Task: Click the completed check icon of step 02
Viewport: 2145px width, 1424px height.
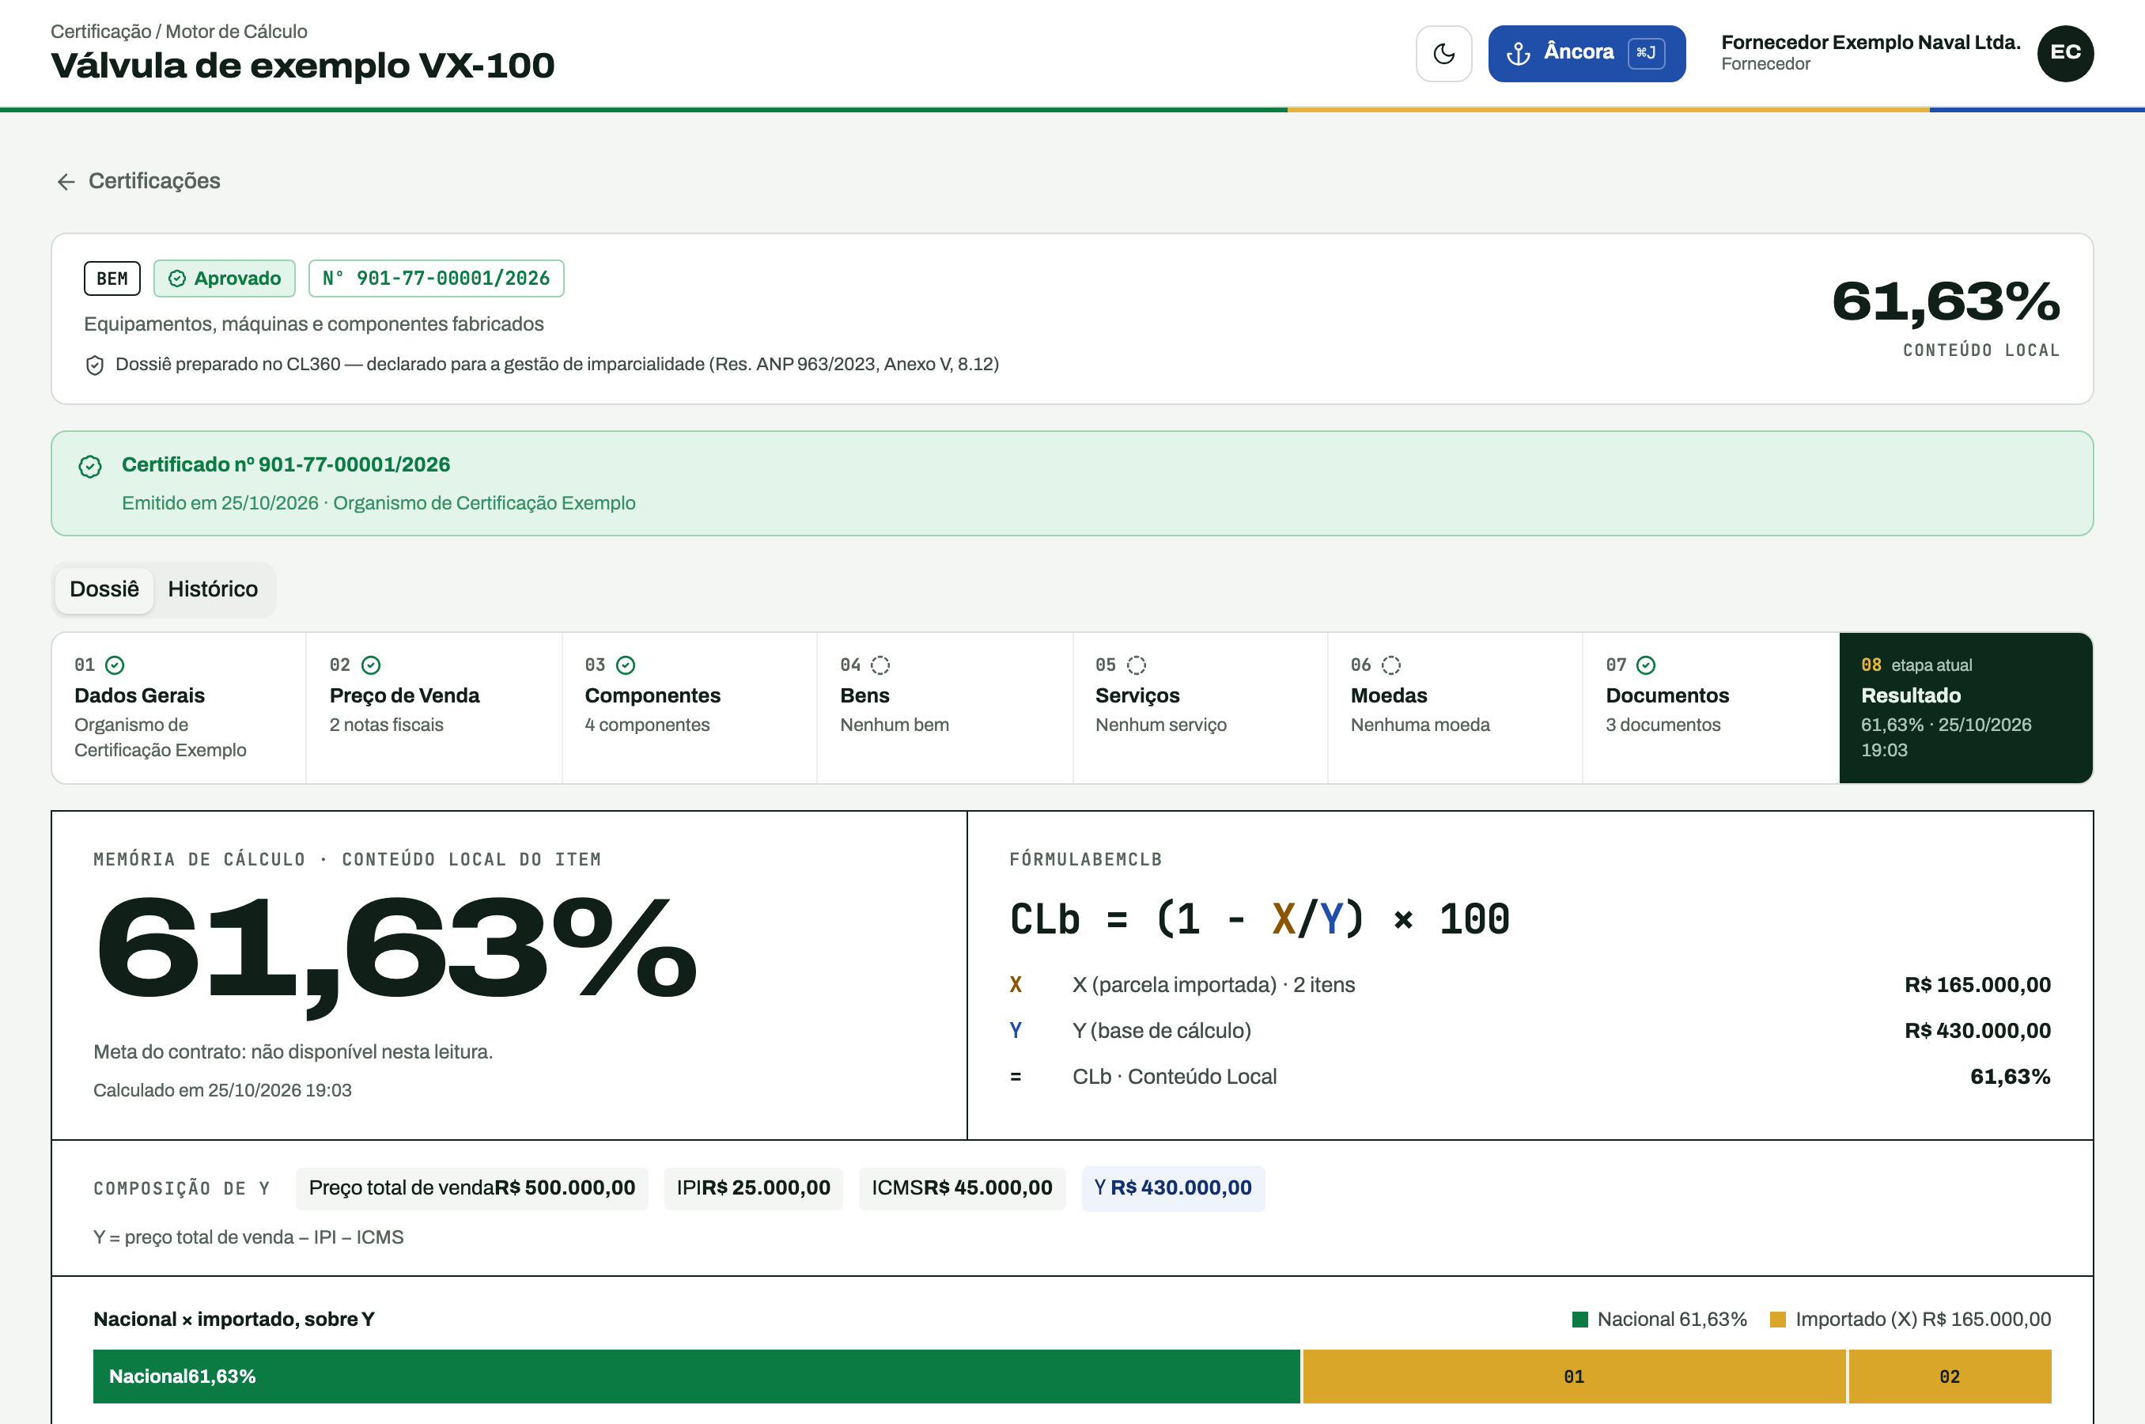Action: tap(371, 665)
